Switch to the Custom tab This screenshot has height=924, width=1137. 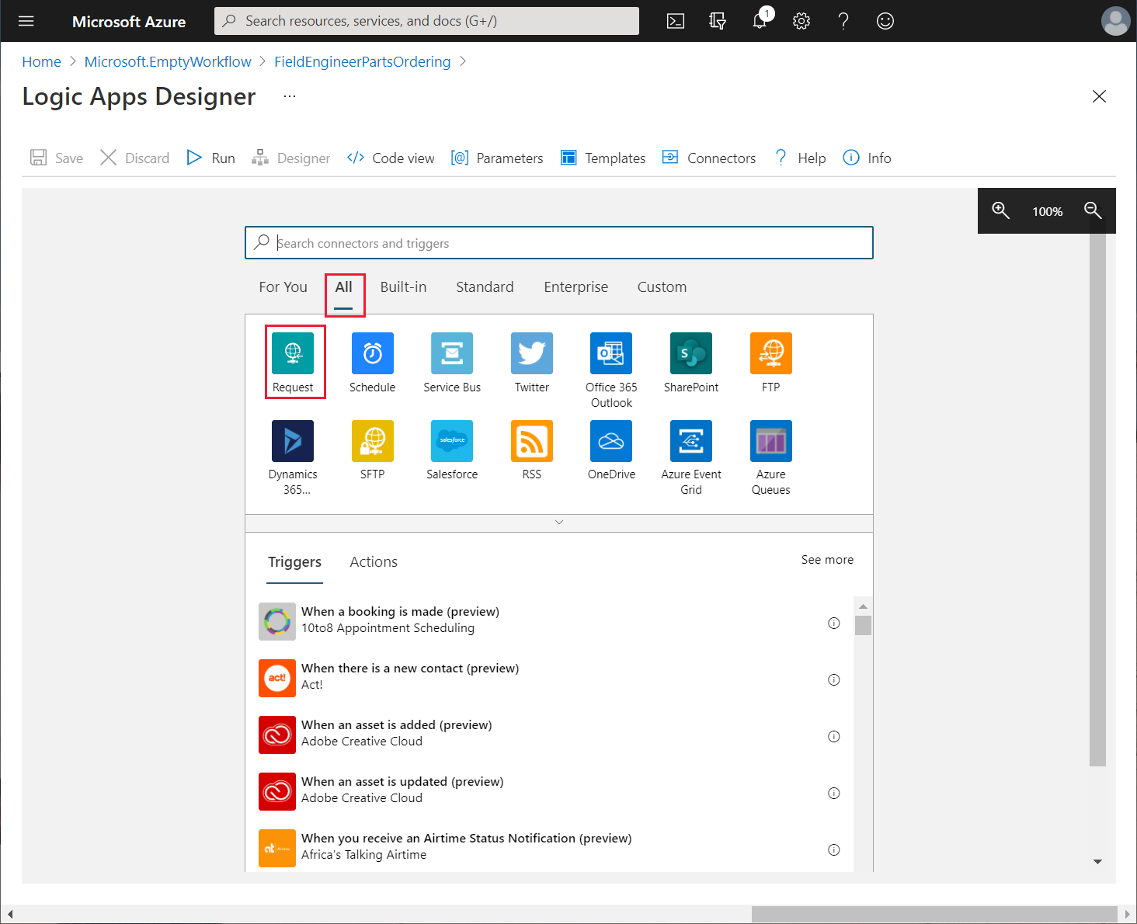click(662, 287)
